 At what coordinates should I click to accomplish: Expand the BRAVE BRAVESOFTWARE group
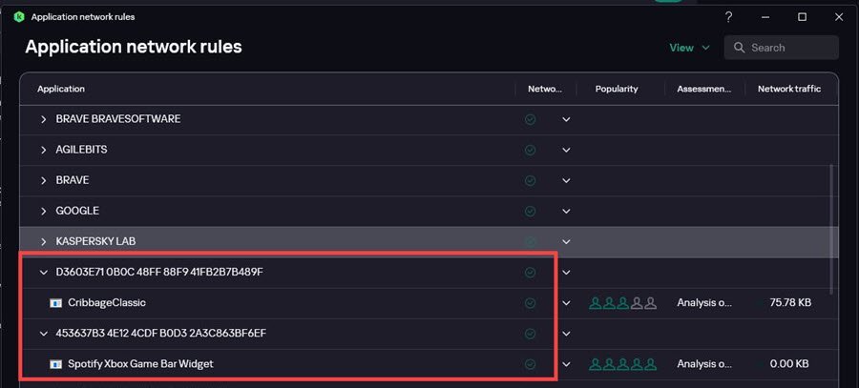click(x=43, y=119)
